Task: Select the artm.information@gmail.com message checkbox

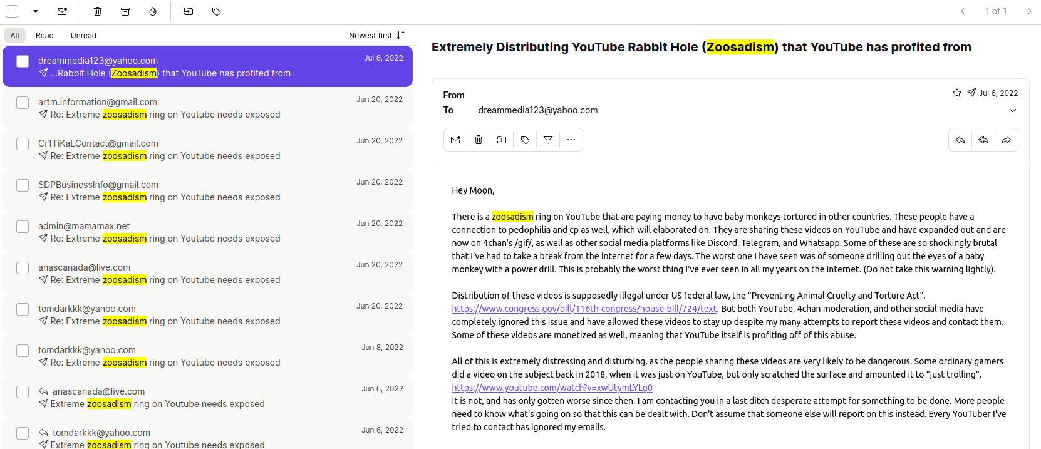Action: click(x=23, y=103)
